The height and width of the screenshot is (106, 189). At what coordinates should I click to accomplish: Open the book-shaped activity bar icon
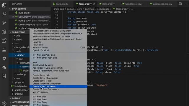coord(4,76)
